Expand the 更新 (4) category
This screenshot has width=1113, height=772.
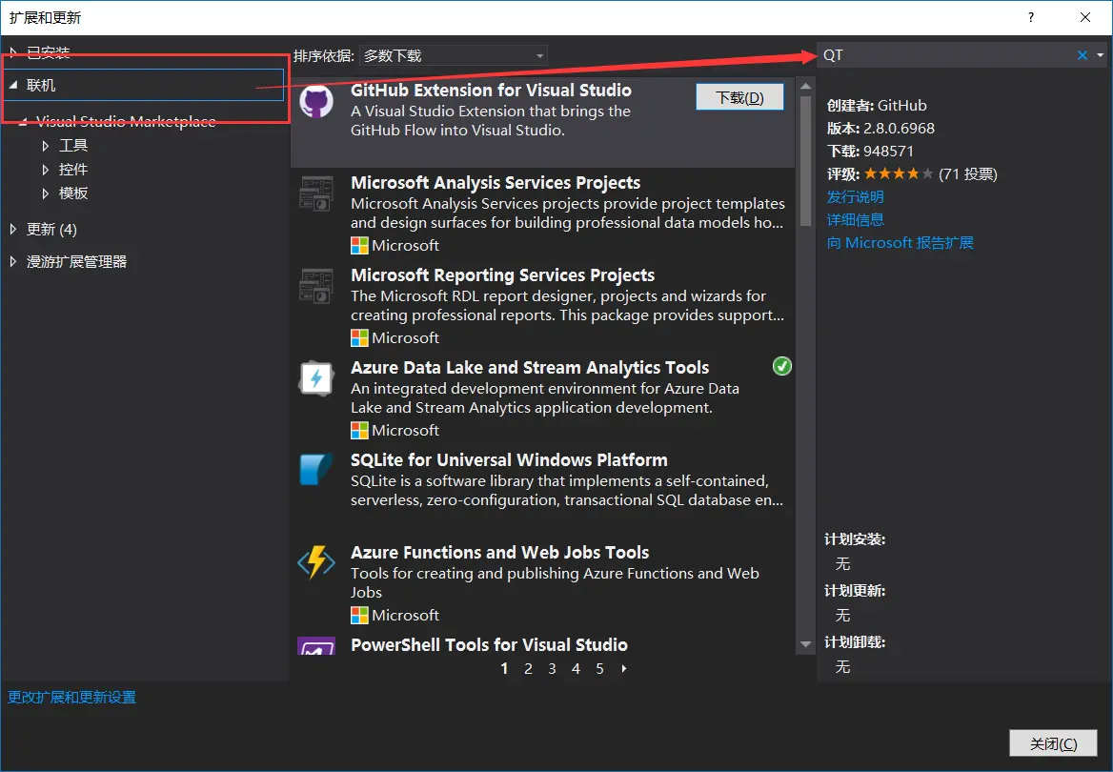click(x=12, y=229)
